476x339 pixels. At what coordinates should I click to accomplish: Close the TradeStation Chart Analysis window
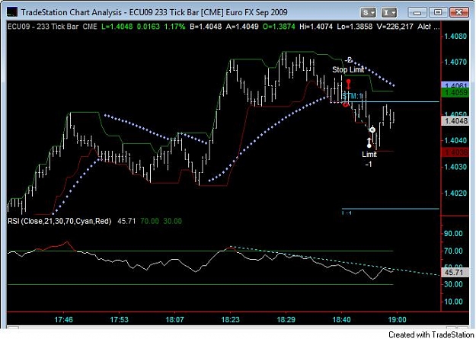pyautogui.click(x=459, y=12)
